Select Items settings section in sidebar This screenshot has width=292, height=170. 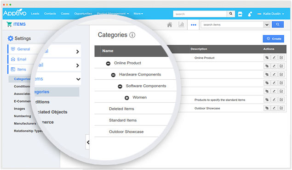(x=22, y=69)
